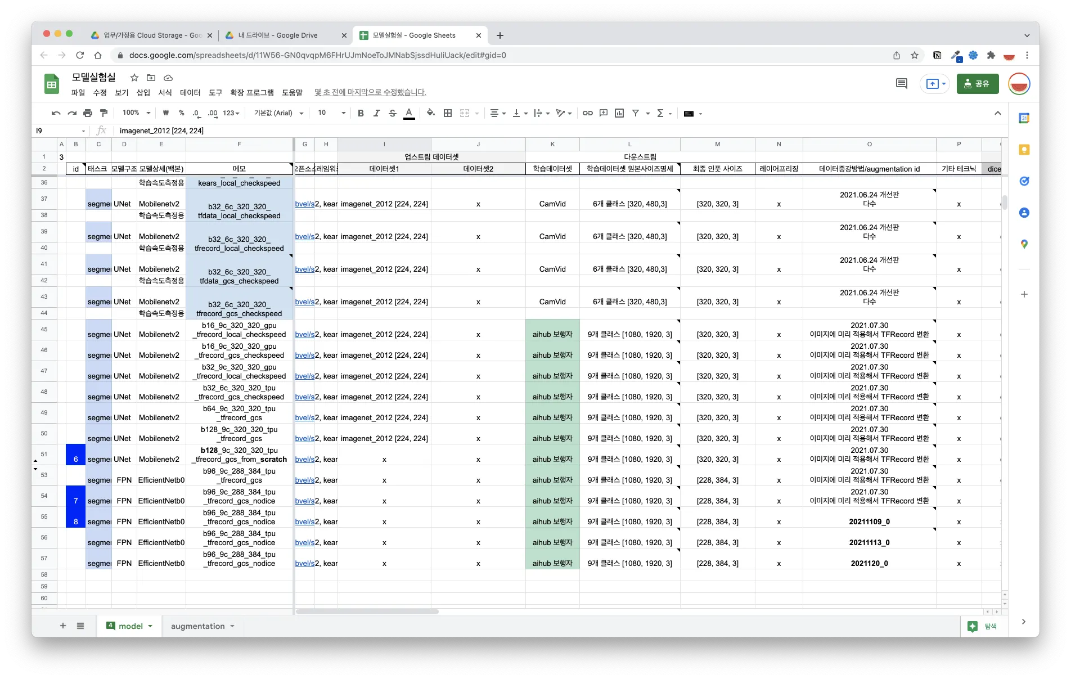Move document to a folder
Screen dimensions: 1071x679
151,78
